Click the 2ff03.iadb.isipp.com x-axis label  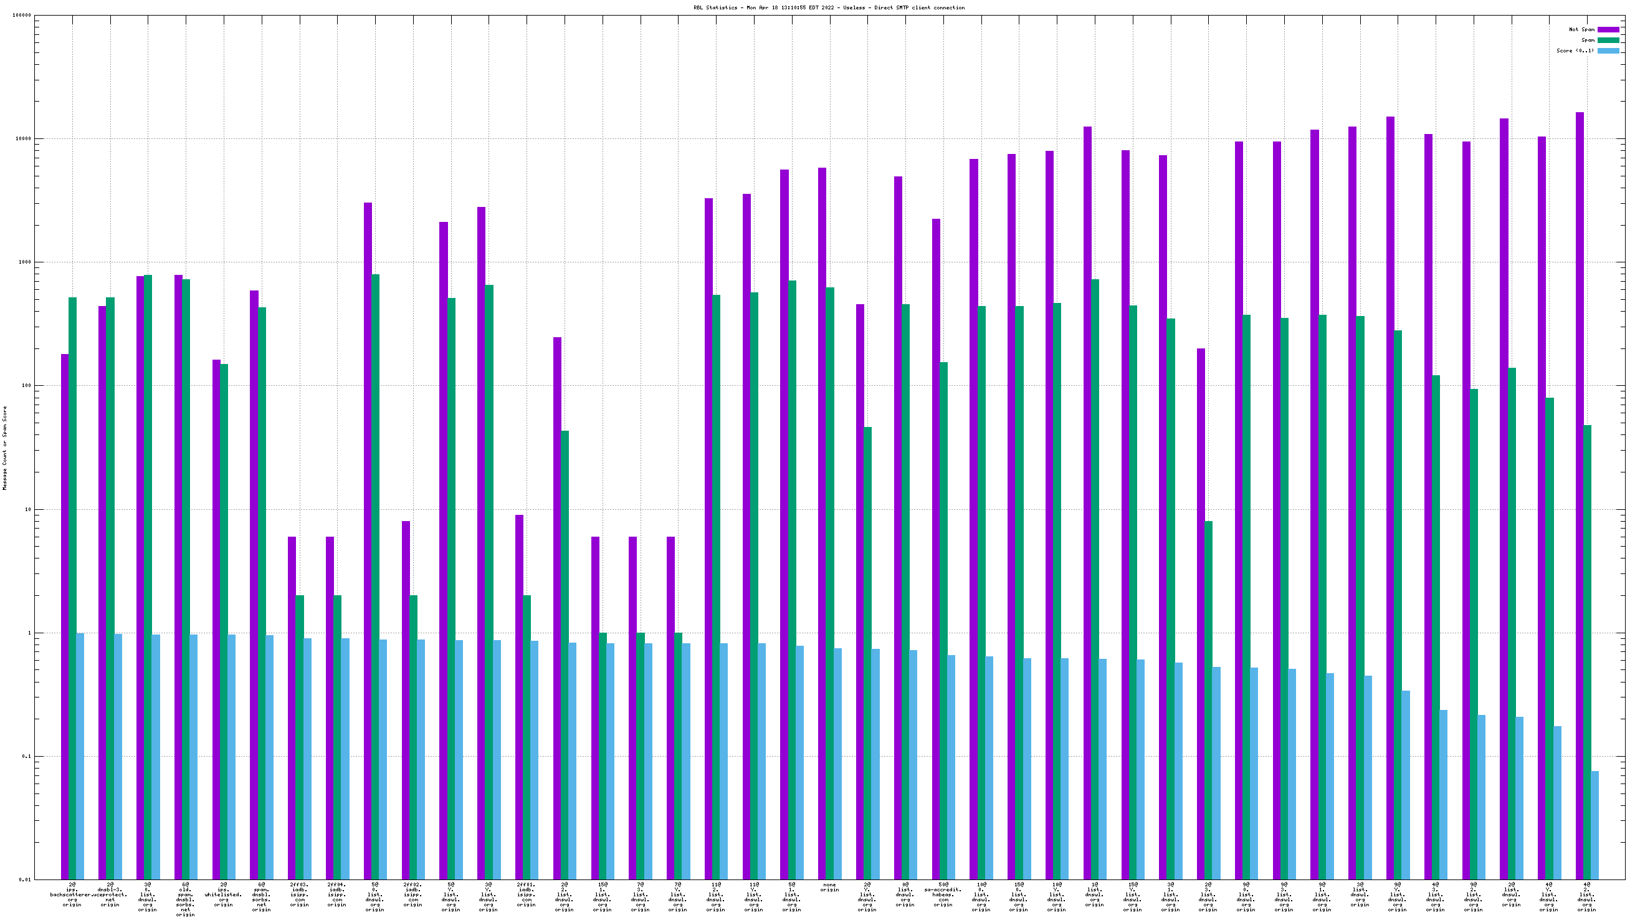pos(299,894)
